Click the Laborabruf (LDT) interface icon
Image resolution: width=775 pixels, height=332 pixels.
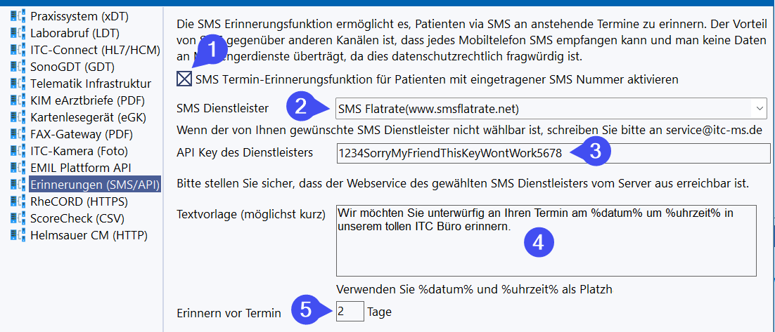point(19,33)
